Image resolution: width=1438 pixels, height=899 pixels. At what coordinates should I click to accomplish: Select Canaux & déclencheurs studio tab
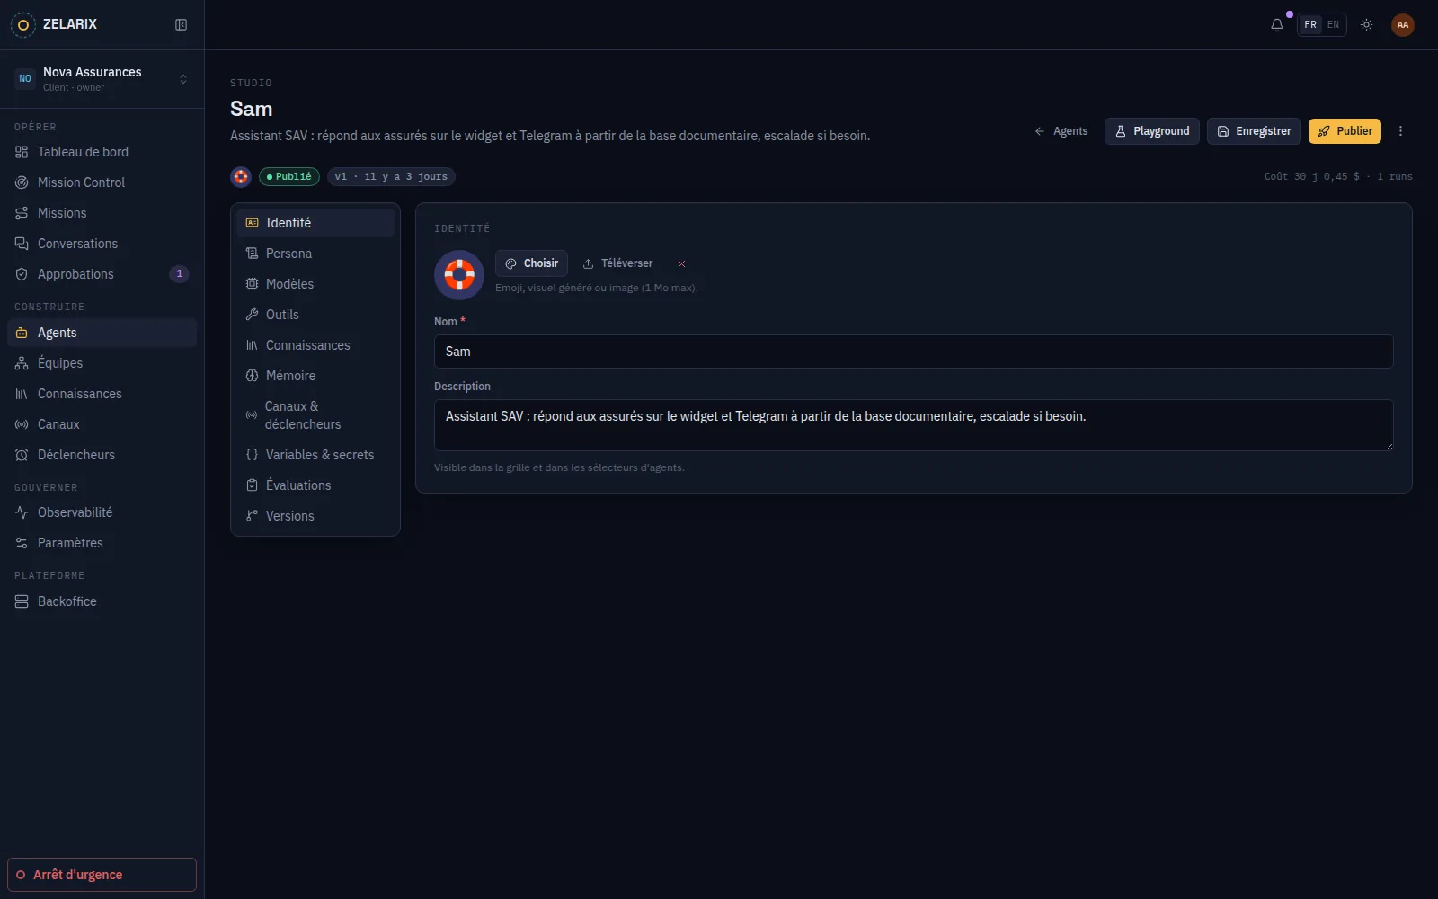click(315, 415)
